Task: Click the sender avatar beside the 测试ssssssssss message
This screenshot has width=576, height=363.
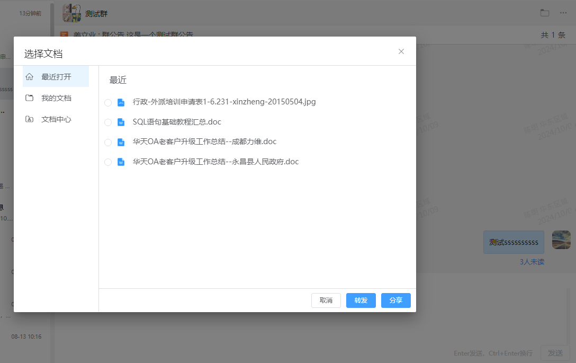Action: (561, 240)
